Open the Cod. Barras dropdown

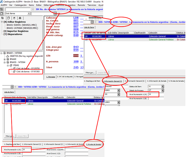point(29,13)
